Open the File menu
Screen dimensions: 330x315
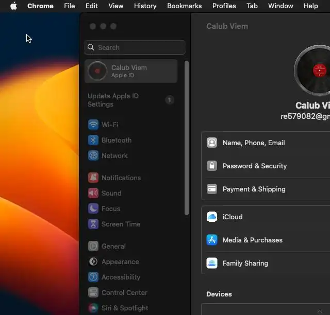70,6
